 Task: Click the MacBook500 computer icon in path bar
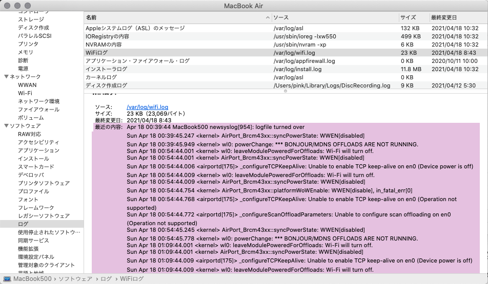point(7,279)
